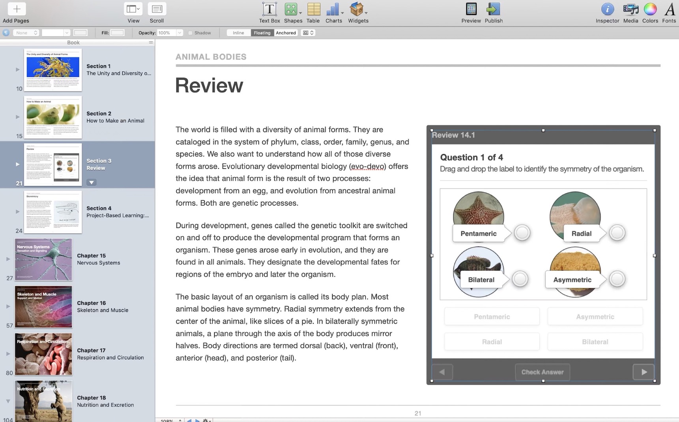Click the 'Review 14.1' widget title
This screenshot has width=679, height=422.
(x=453, y=135)
